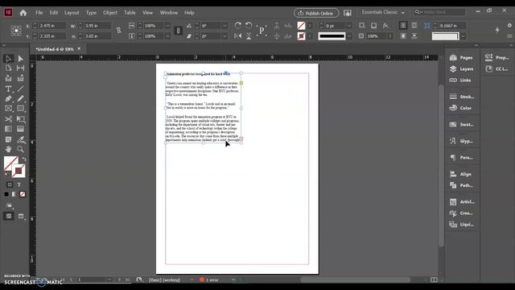The width and height of the screenshot is (515, 290).
Task: Select the Free Transform tool
Action: point(20,119)
